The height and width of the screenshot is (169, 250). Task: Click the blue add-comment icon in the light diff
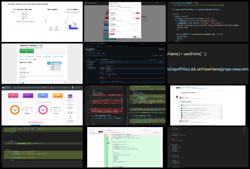tap(109, 143)
